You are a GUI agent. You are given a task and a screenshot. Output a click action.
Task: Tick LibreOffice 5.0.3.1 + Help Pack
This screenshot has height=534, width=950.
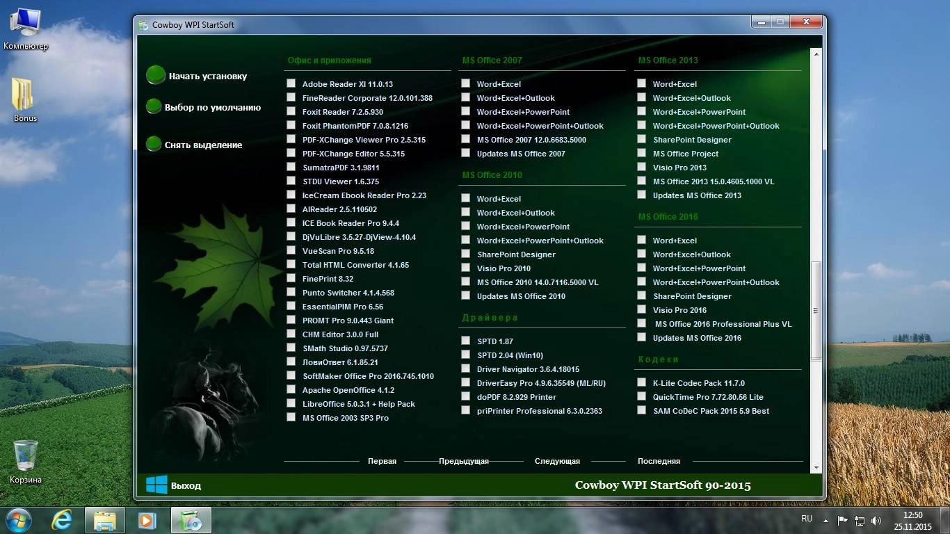pyautogui.click(x=291, y=403)
